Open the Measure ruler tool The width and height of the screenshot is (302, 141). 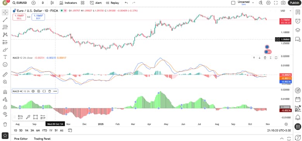pyautogui.click(x=5, y=74)
